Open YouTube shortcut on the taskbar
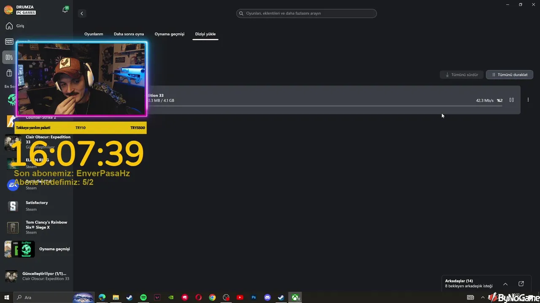 click(x=240, y=298)
